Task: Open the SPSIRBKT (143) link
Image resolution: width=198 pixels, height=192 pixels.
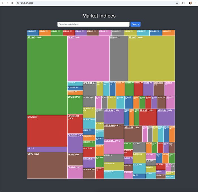Action: pyautogui.click(x=109, y=141)
